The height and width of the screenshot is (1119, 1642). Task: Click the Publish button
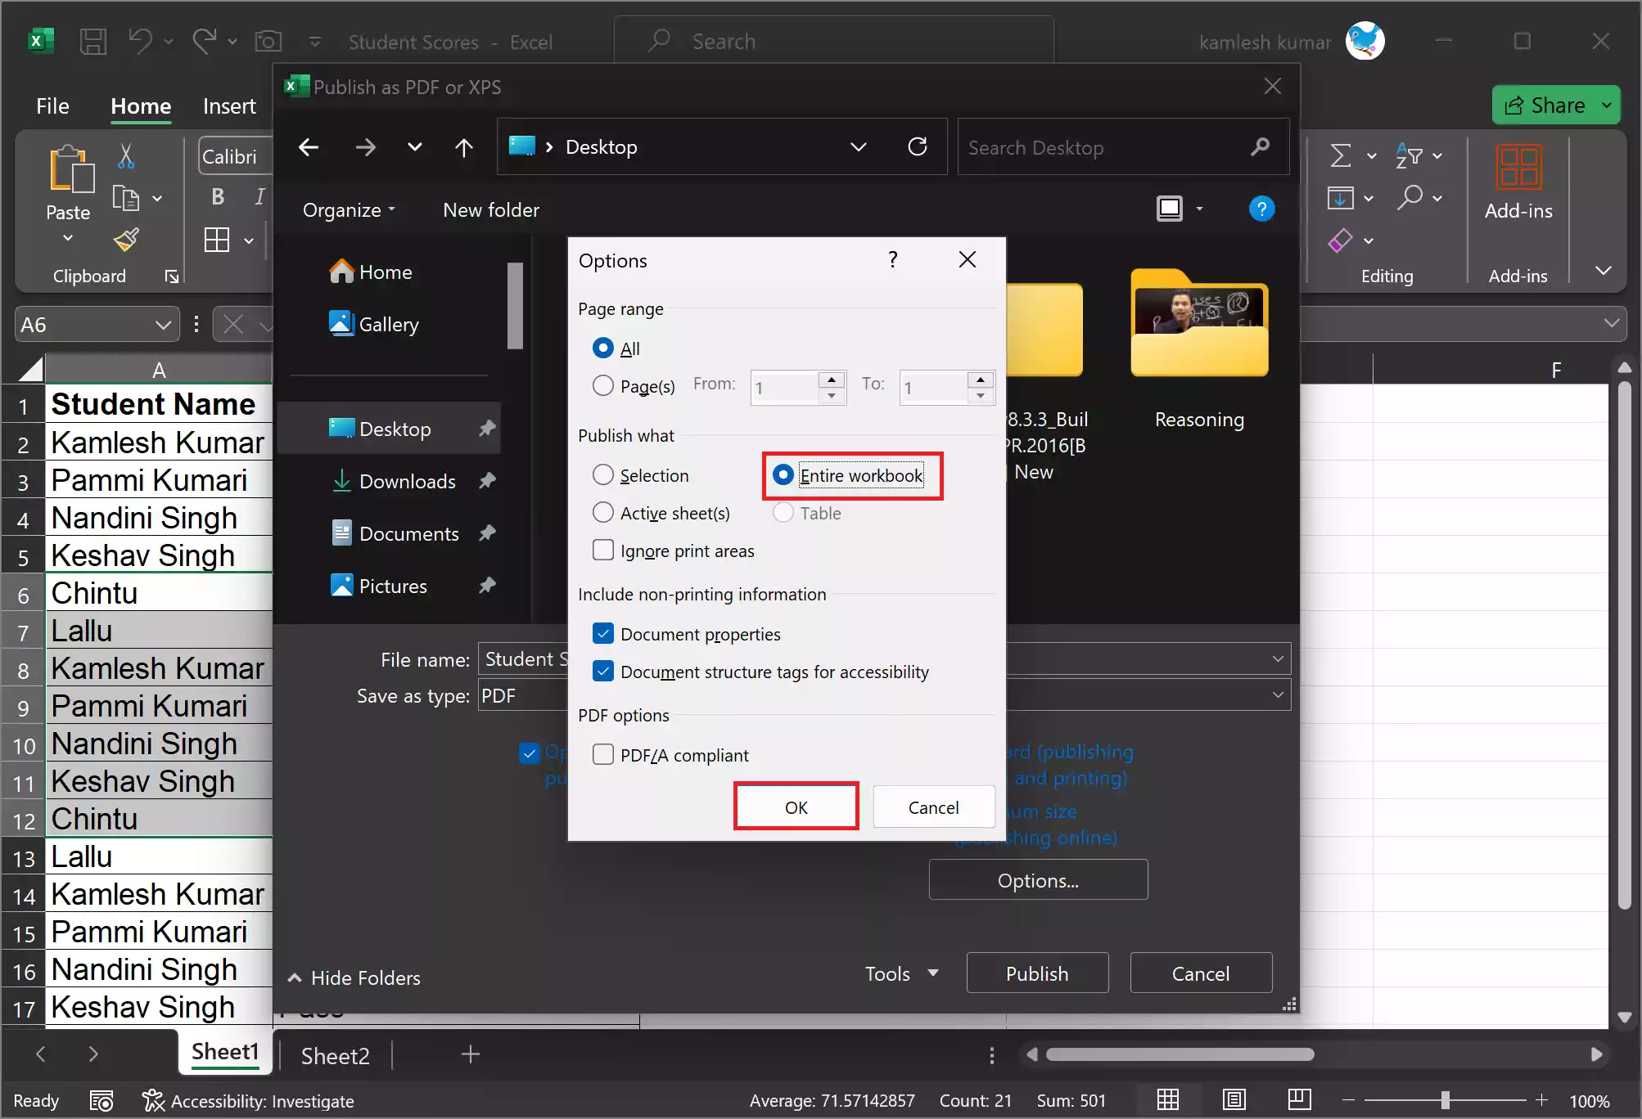[x=1036, y=973]
